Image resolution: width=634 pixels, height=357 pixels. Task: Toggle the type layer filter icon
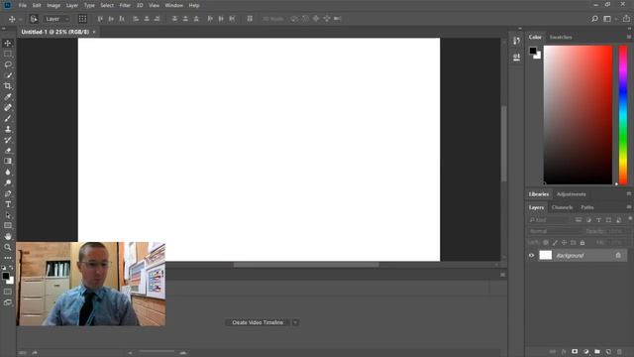coord(598,220)
